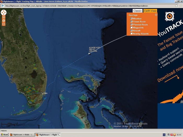Image resolution: width=183 pixels, height=137 pixels.
Task: Pan the map up with the north arrow
Action: coord(4,11)
